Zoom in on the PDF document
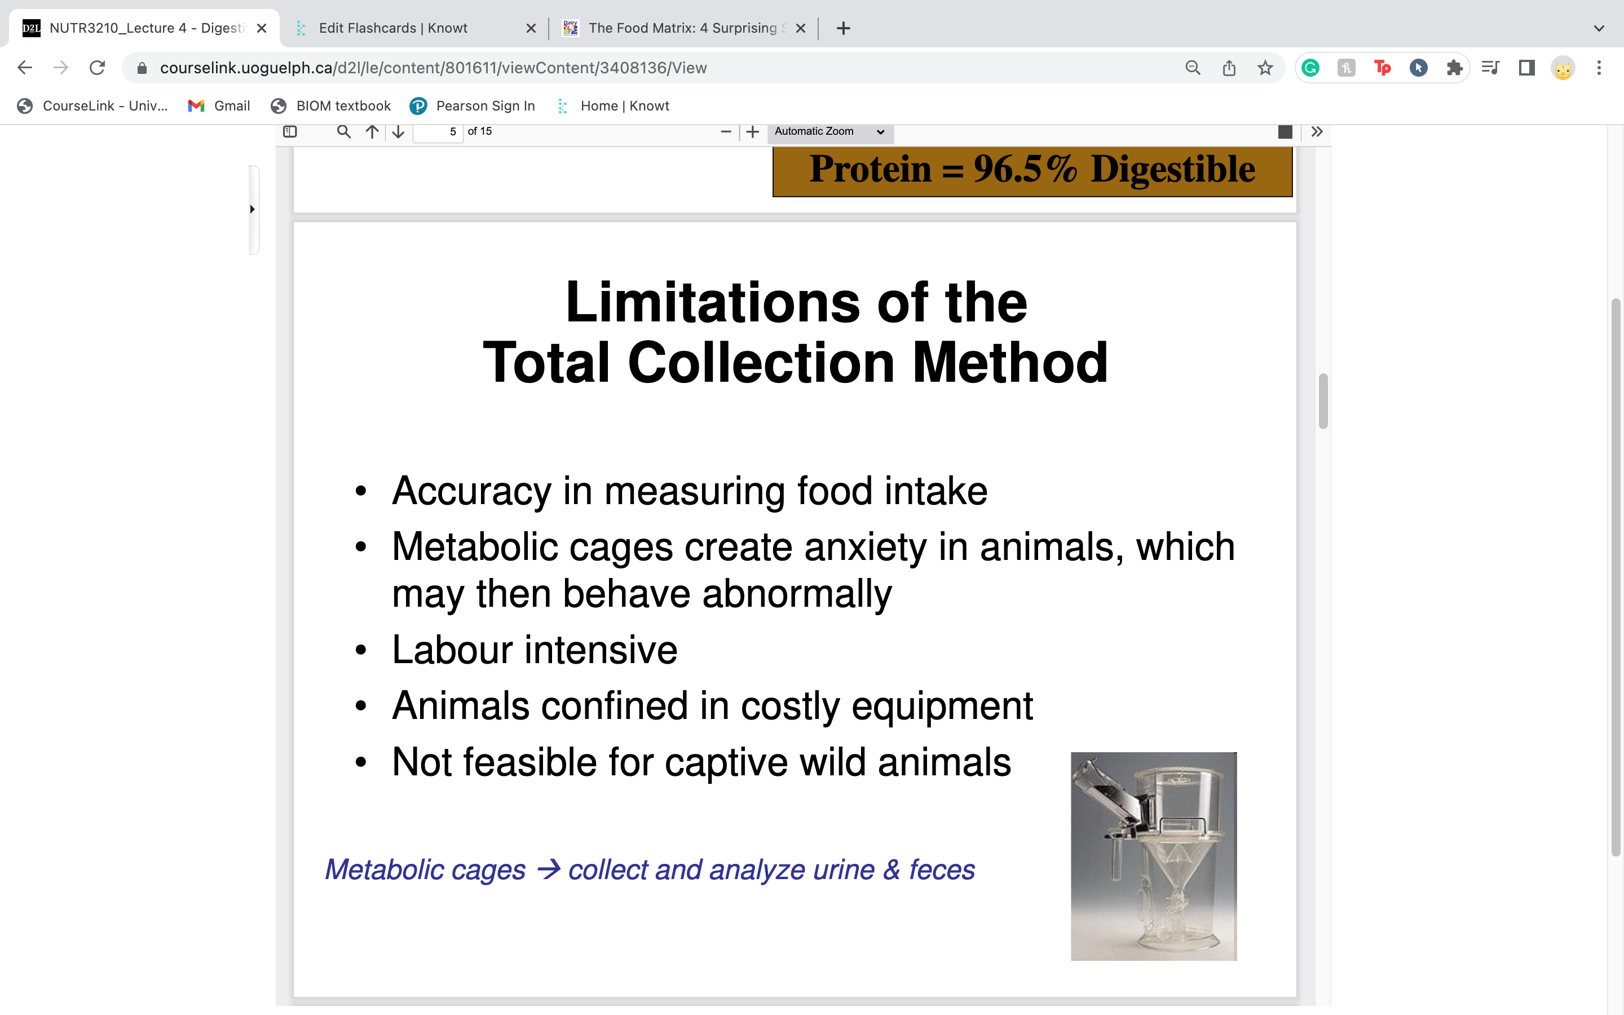The width and height of the screenshot is (1624, 1015). tap(752, 131)
